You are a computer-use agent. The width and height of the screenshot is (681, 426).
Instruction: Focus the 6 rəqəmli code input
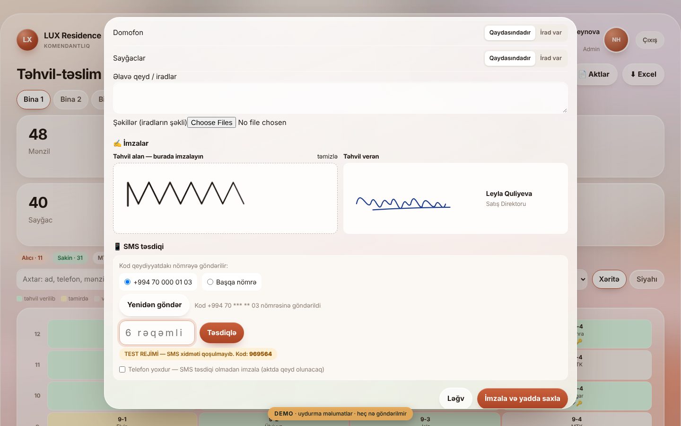coord(157,333)
